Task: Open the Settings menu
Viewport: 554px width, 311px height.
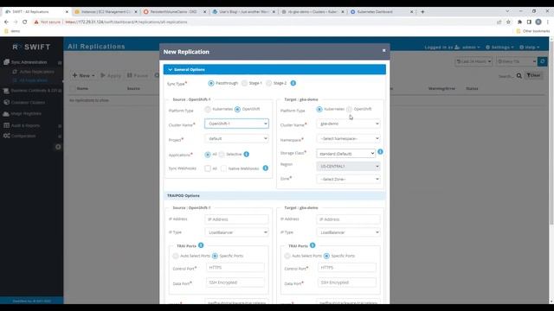Action: pyautogui.click(x=499, y=48)
